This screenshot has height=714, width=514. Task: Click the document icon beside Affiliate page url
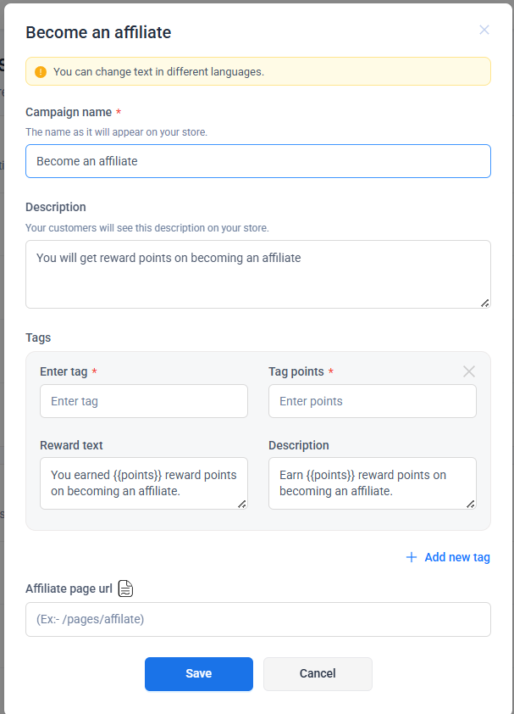pyautogui.click(x=125, y=588)
